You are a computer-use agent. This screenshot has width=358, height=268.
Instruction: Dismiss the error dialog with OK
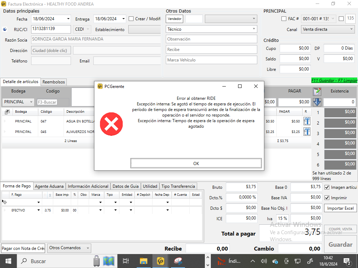tap(196, 163)
